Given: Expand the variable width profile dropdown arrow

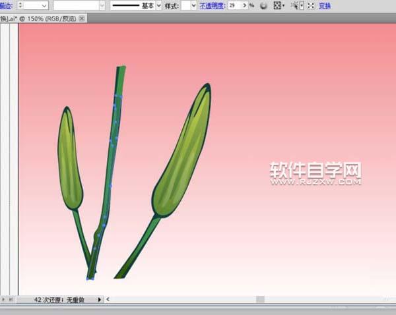Looking at the screenshot, I should [x=102, y=5].
